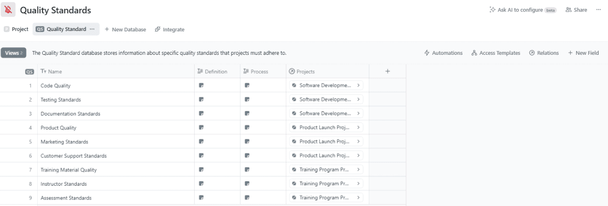This screenshot has height=206, width=608.
Task: Add a new column with the plus icon
Action: click(387, 71)
